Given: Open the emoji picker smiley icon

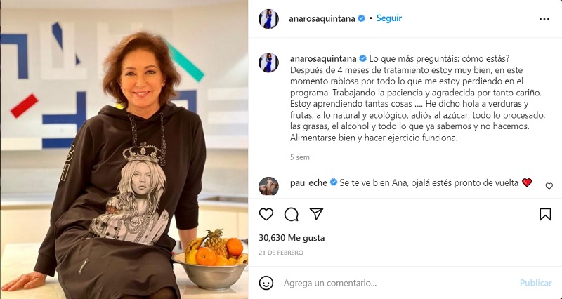Looking at the screenshot, I should 266,283.
